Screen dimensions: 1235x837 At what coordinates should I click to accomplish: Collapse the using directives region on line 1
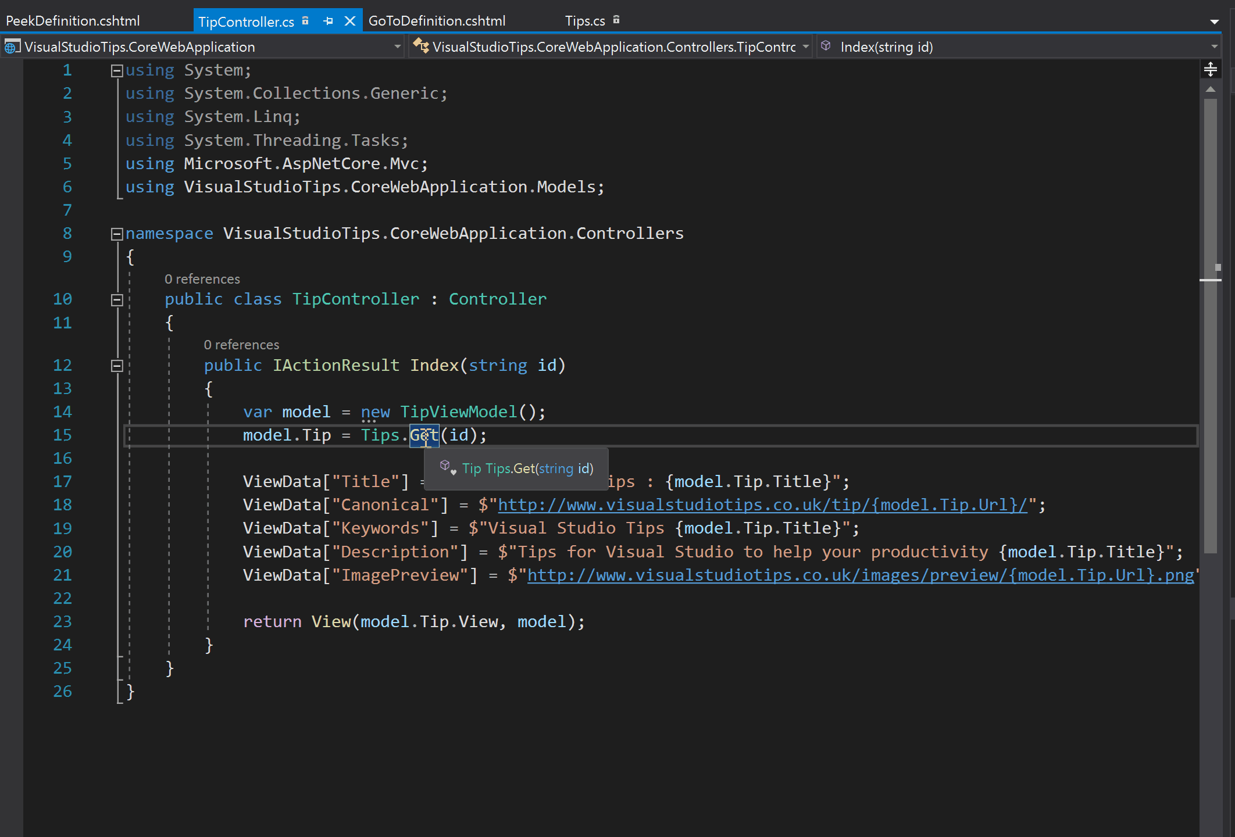click(x=116, y=70)
